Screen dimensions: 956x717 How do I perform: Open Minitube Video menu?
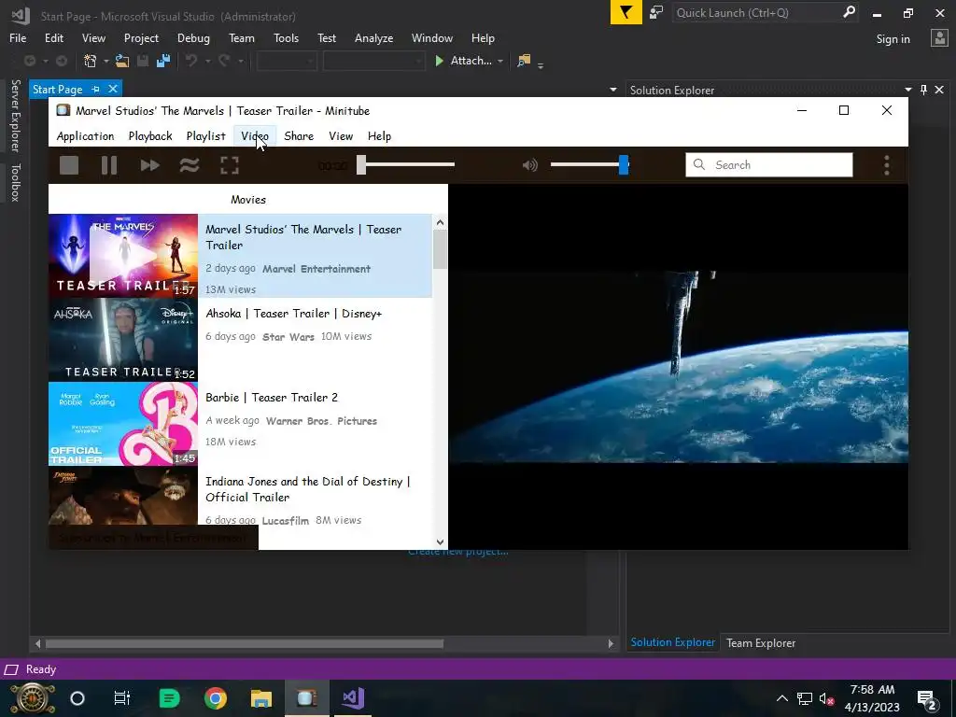click(255, 136)
